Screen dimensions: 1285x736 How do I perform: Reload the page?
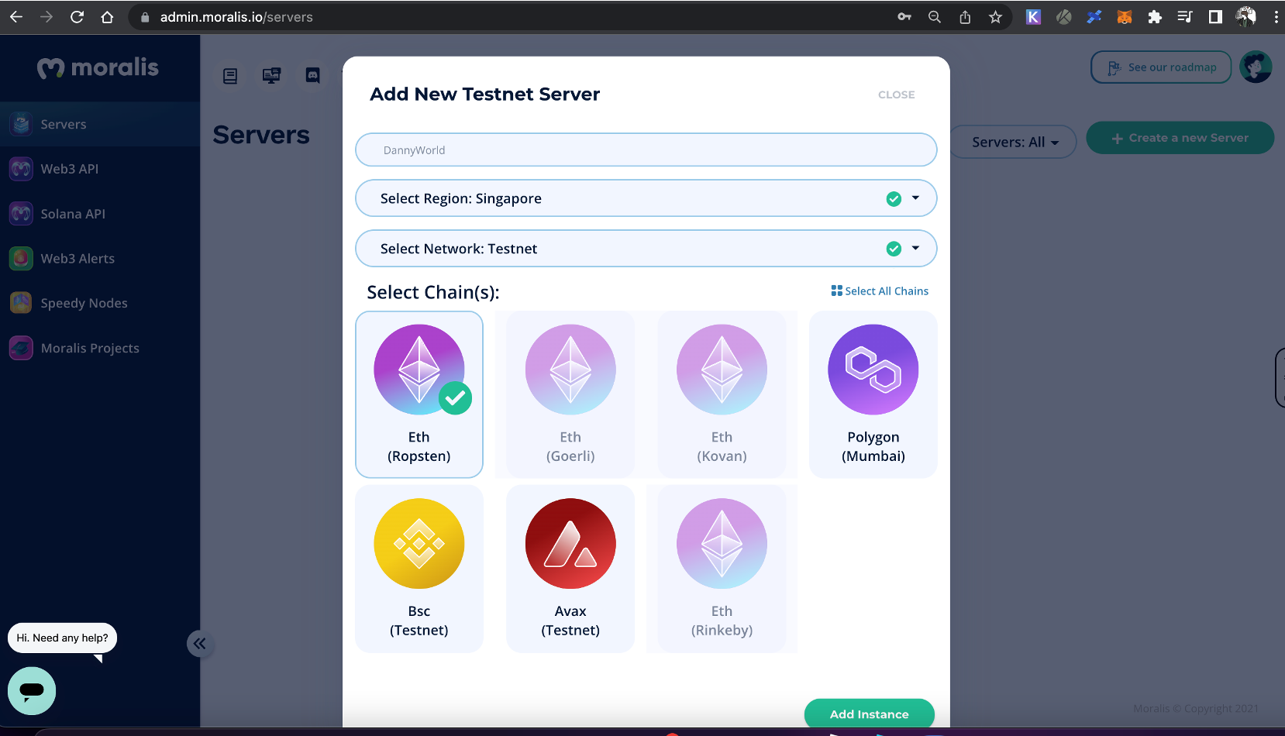click(77, 16)
